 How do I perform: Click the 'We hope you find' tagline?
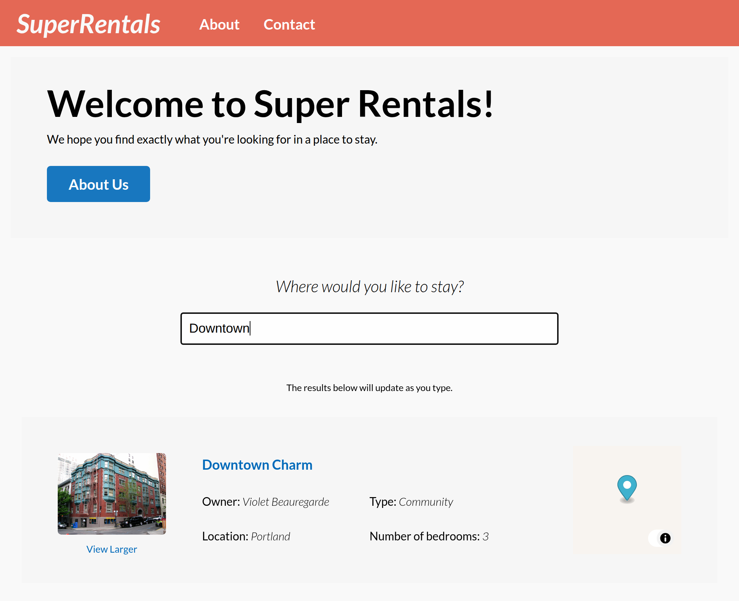click(x=212, y=139)
